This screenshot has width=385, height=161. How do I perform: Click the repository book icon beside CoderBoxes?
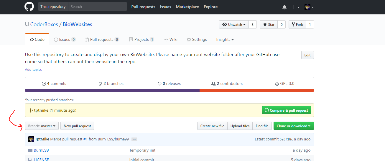(x=27, y=24)
